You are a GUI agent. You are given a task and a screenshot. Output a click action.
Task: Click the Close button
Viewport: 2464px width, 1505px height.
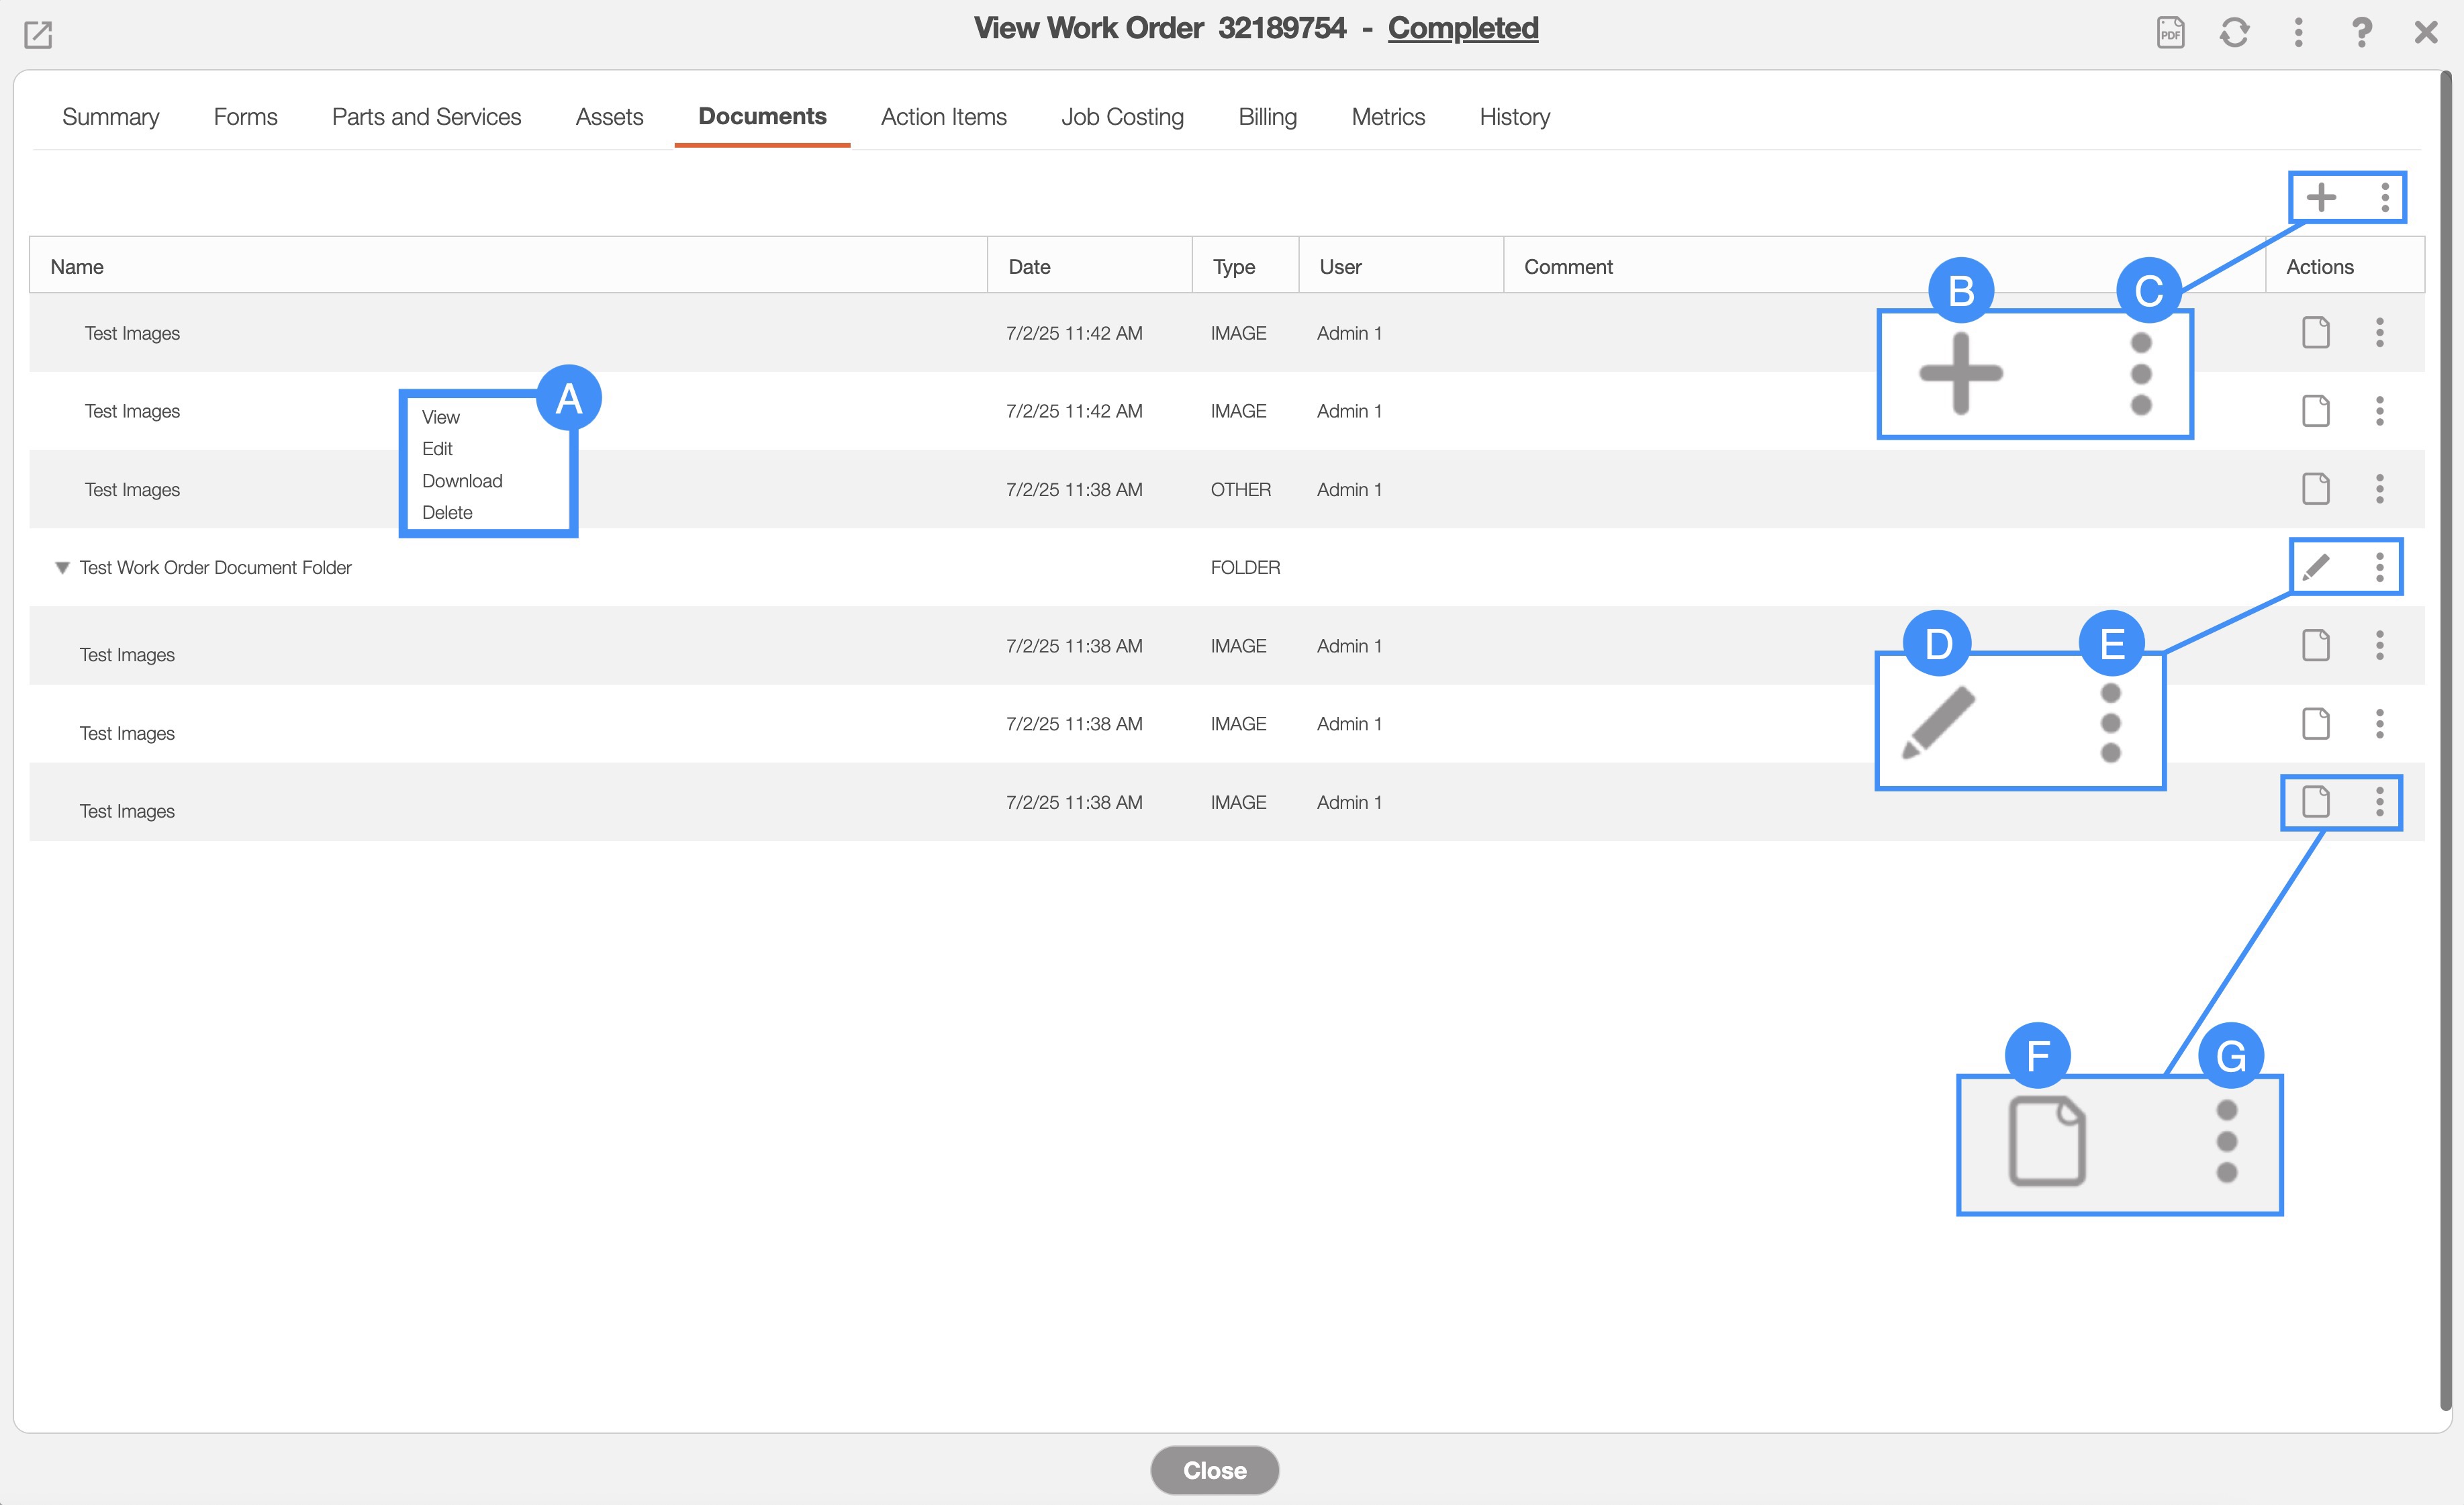(x=1214, y=1470)
